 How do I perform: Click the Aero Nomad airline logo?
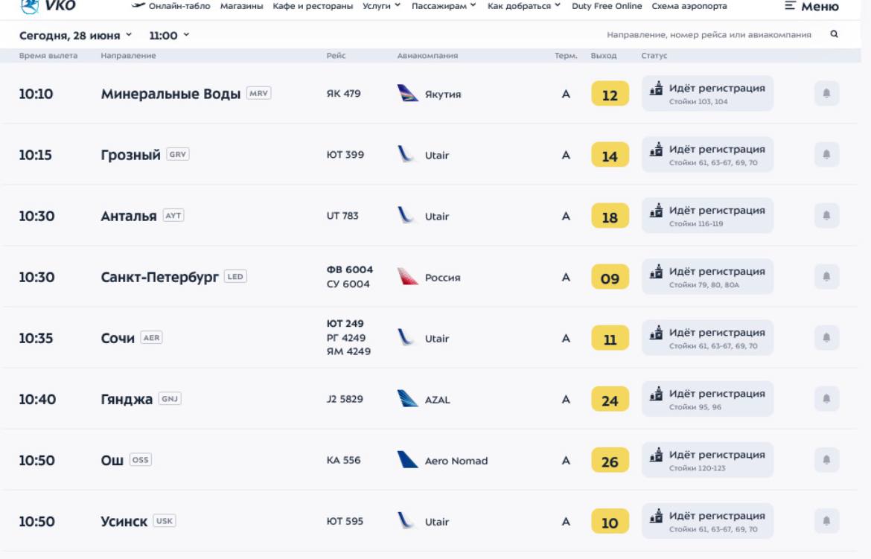(x=408, y=460)
